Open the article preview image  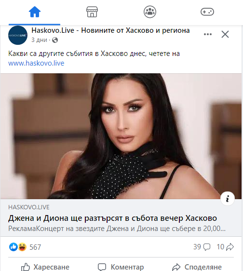tap(121, 136)
